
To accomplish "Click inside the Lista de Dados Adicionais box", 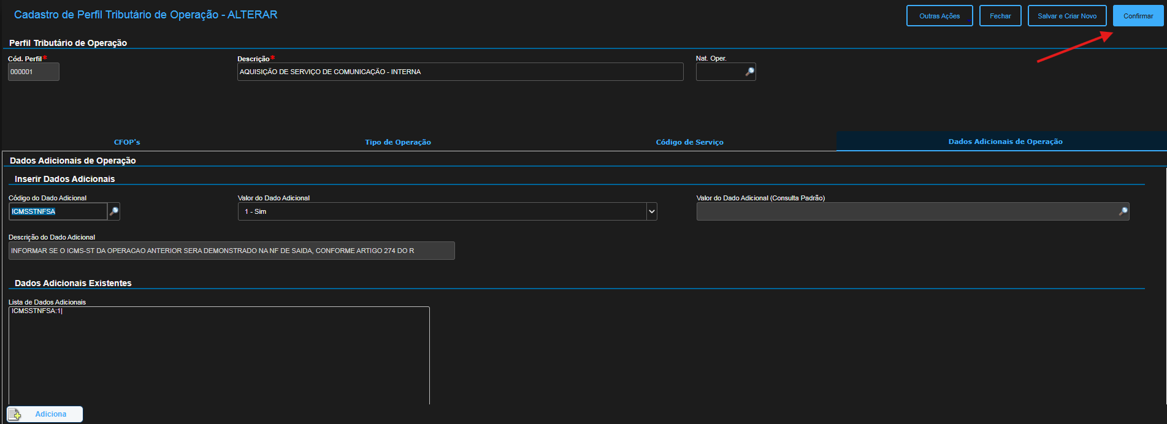I will [x=219, y=355].
